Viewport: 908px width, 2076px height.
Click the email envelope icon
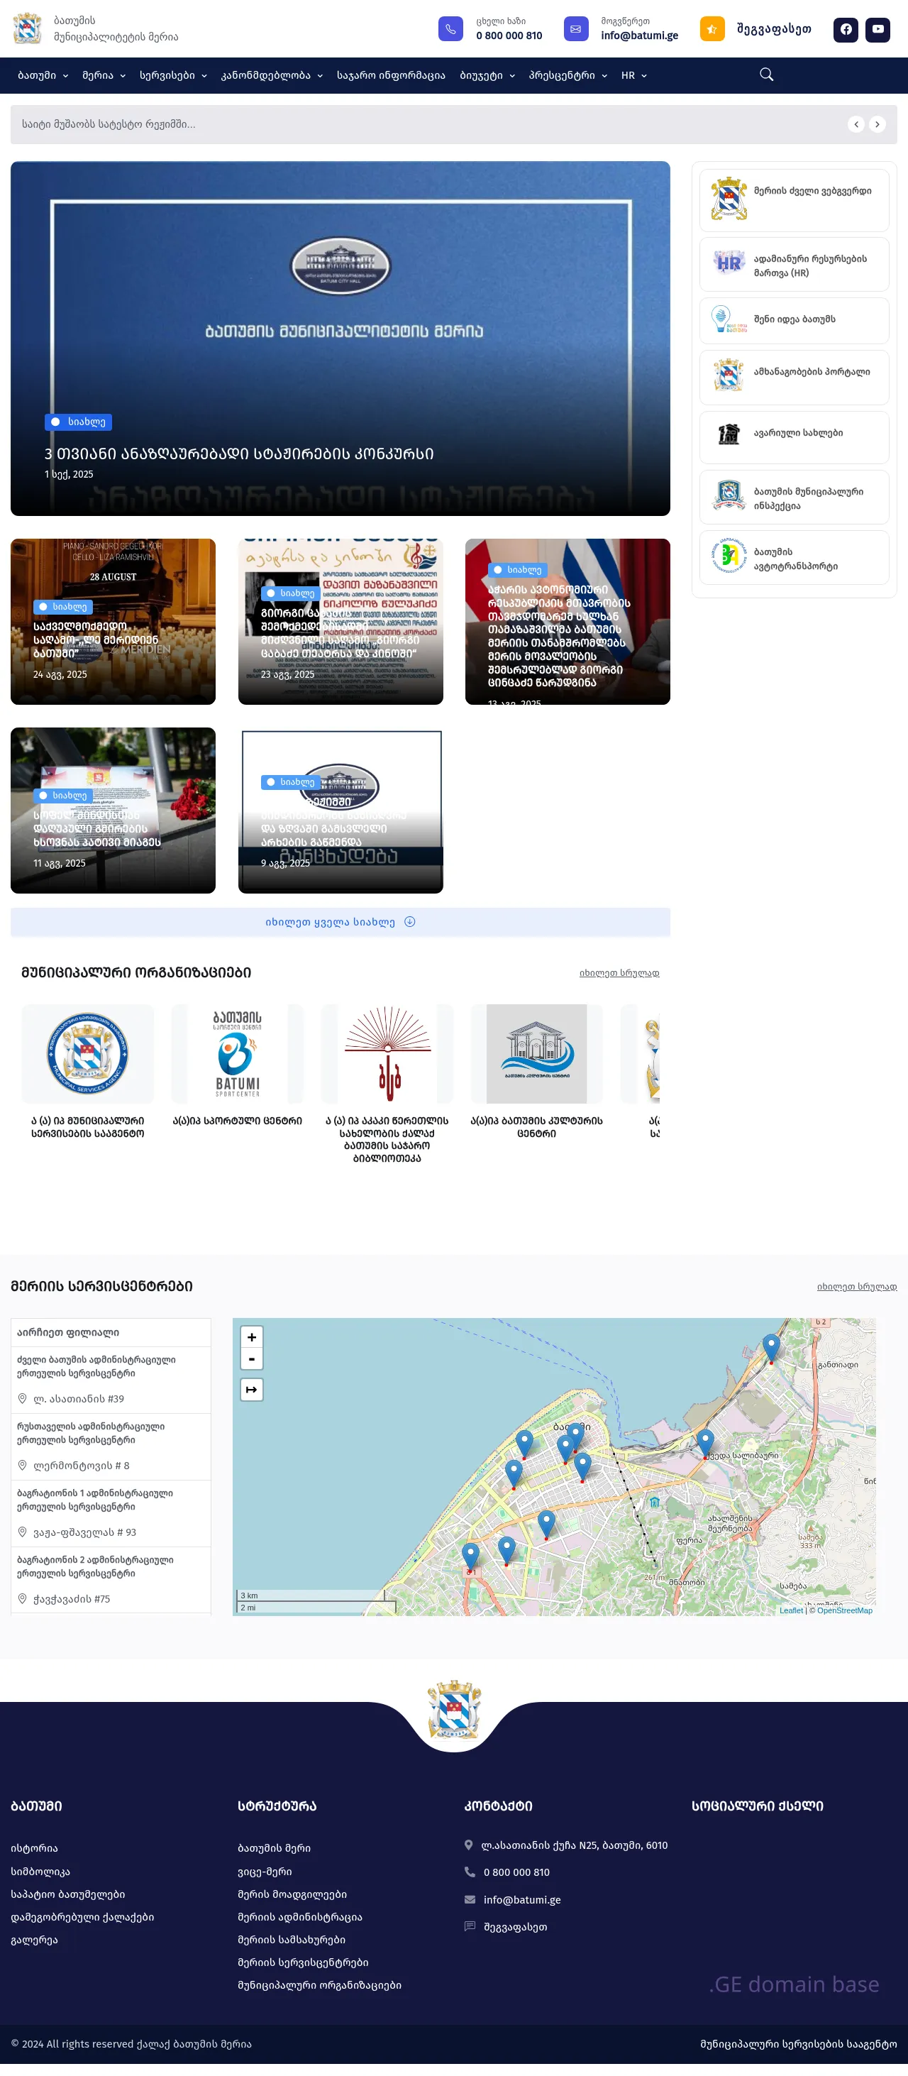click(x=575, y=29)
